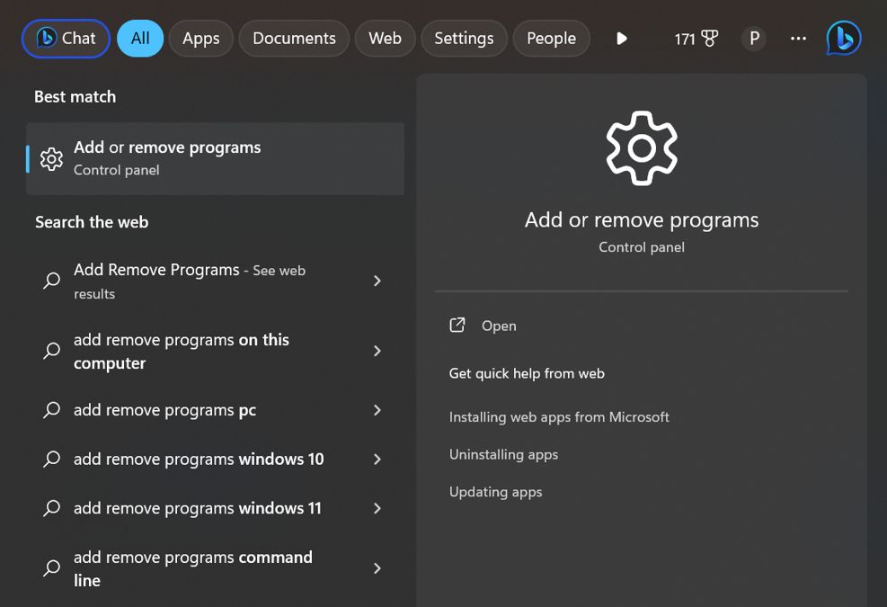Image resolution: width=887 pixels, height=607 pixels.
Task: Select the Settings filter tab
Action: point(464,39)
